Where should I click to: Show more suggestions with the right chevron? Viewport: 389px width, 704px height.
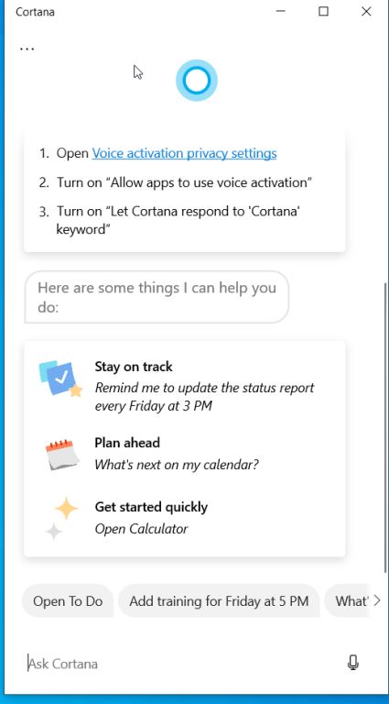[377, 600]
